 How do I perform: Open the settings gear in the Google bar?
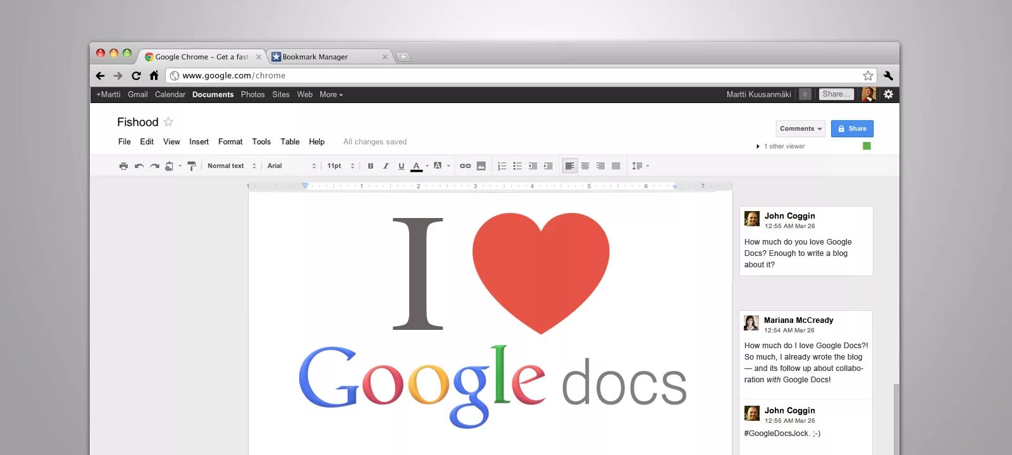pos(889,94)
